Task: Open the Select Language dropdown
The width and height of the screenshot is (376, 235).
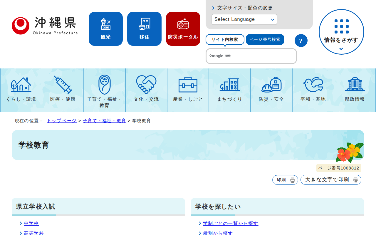Action: pyautogui.click(x=244, y=19)
